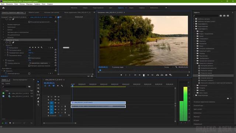The height and width of the screenshot is (133, 236).
Task: Expand Стилизация folder in Effects panel
Action: (x=195, y=85)
